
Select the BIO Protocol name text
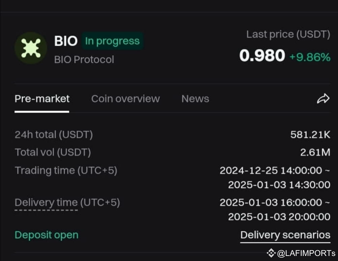point(84,59)
